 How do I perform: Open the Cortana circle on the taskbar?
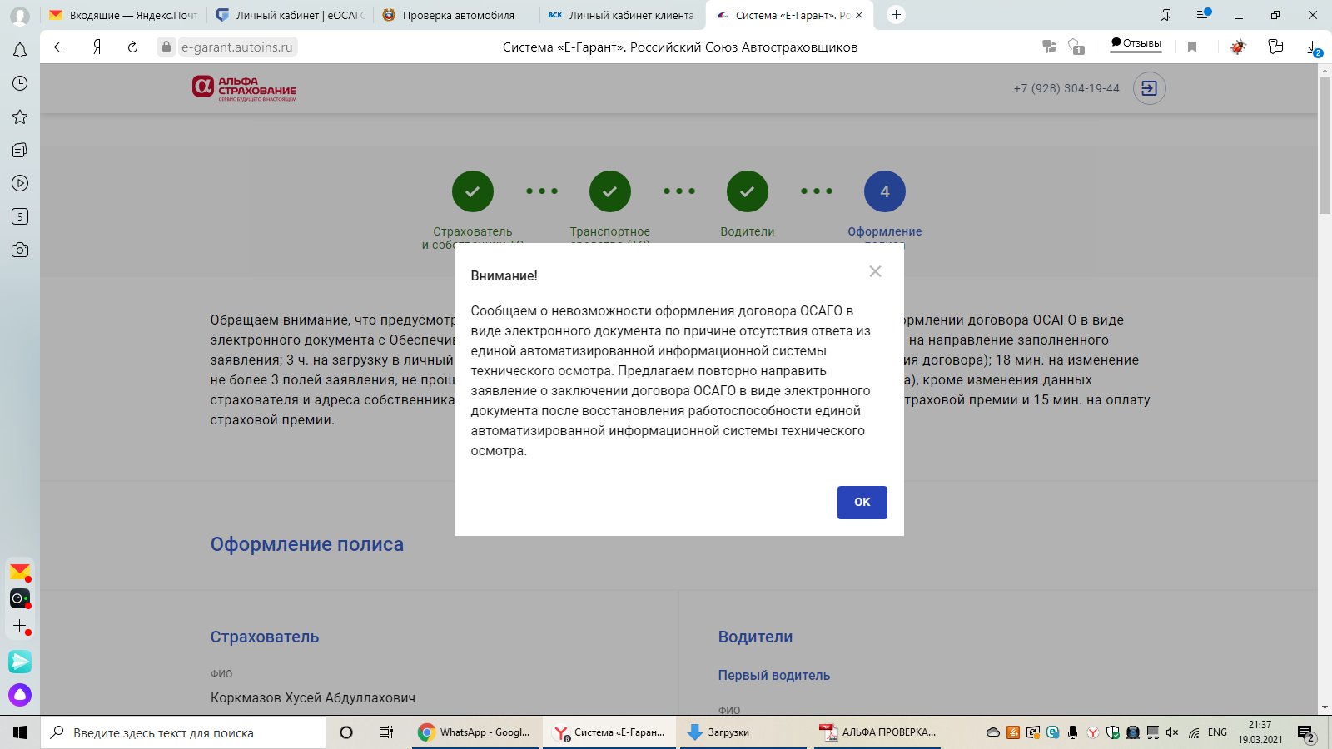(346, 732)
